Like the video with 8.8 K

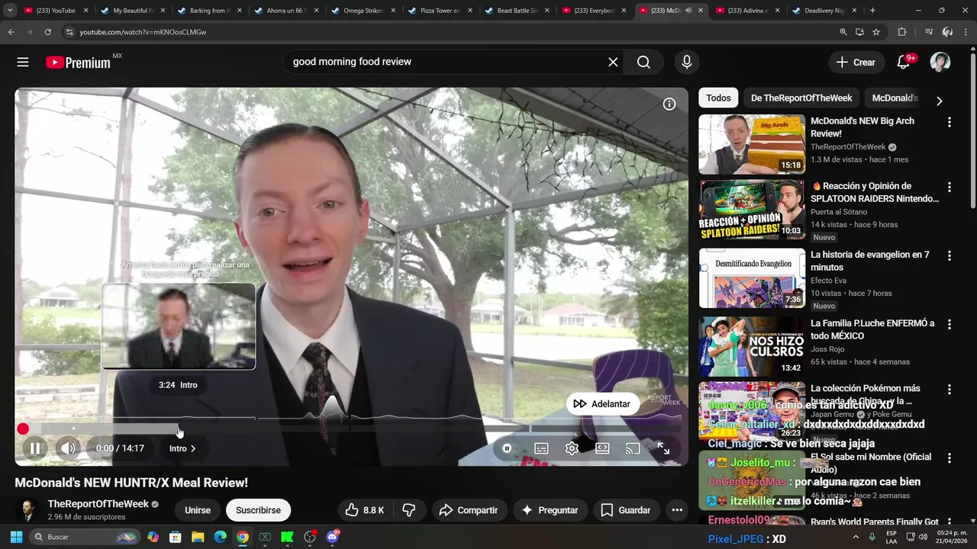click(365, 510)
